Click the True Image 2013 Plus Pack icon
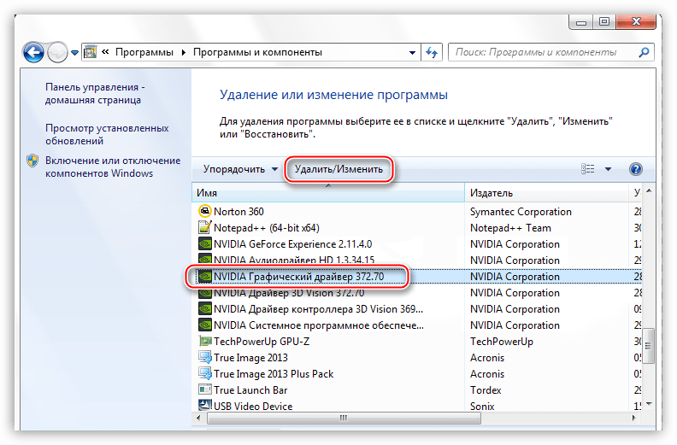The width and height of the screenshot is (677, 445). pyautogui.click(x=204, y=373)
